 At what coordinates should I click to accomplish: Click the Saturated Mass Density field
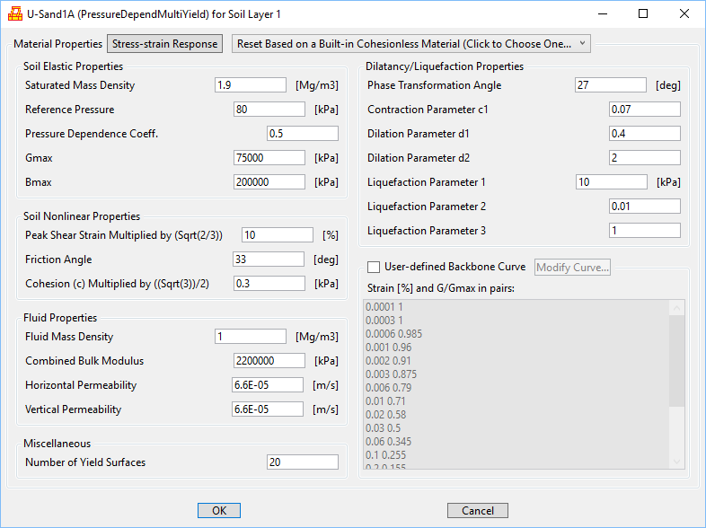point(250,85)
